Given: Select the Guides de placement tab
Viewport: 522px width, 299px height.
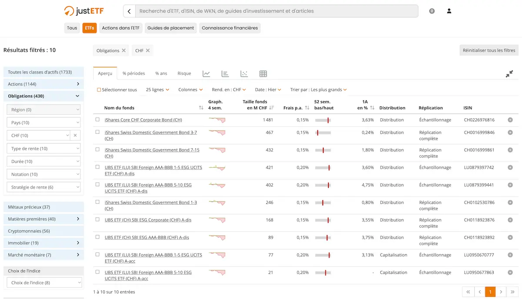Looking at the screenshot, I should click(171, 28).
